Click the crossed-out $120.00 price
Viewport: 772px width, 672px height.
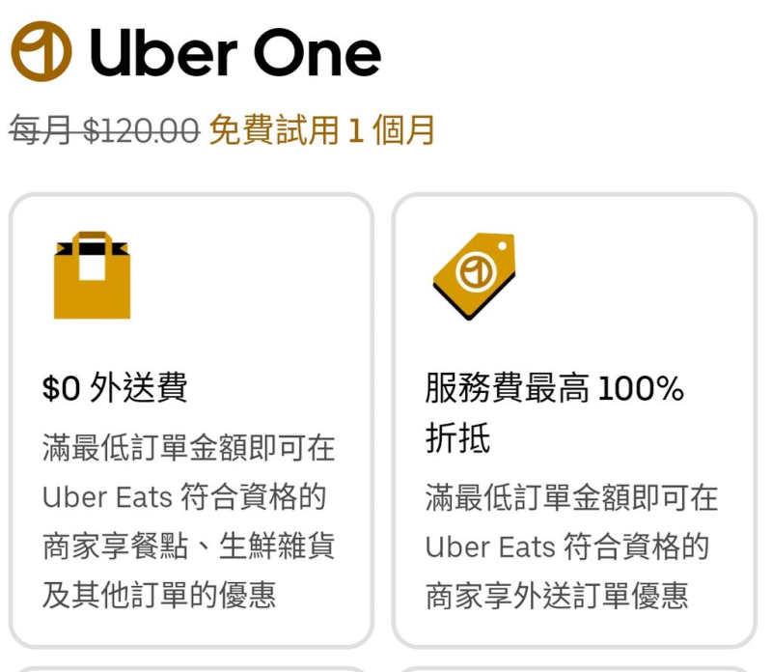(141, 129)
